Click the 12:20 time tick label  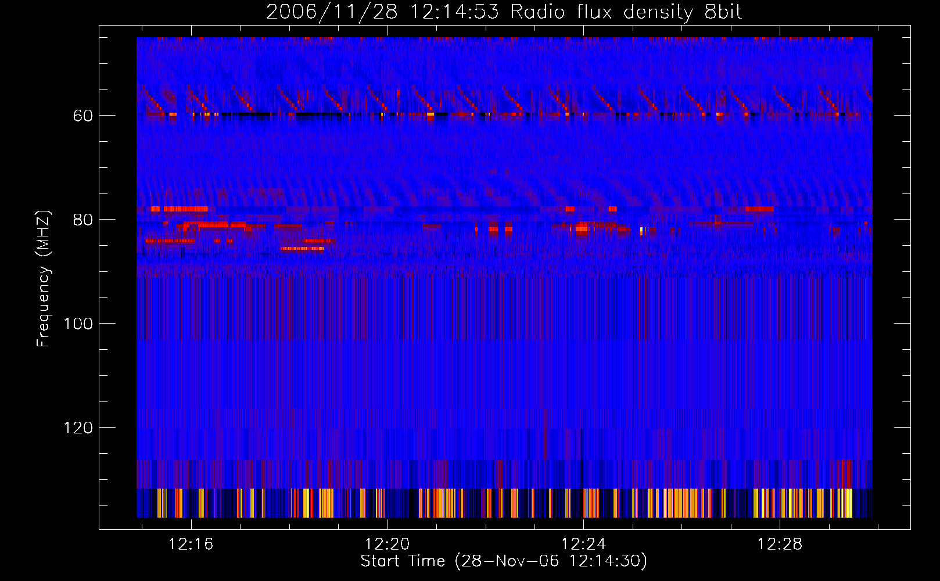[x=387, y=544]
